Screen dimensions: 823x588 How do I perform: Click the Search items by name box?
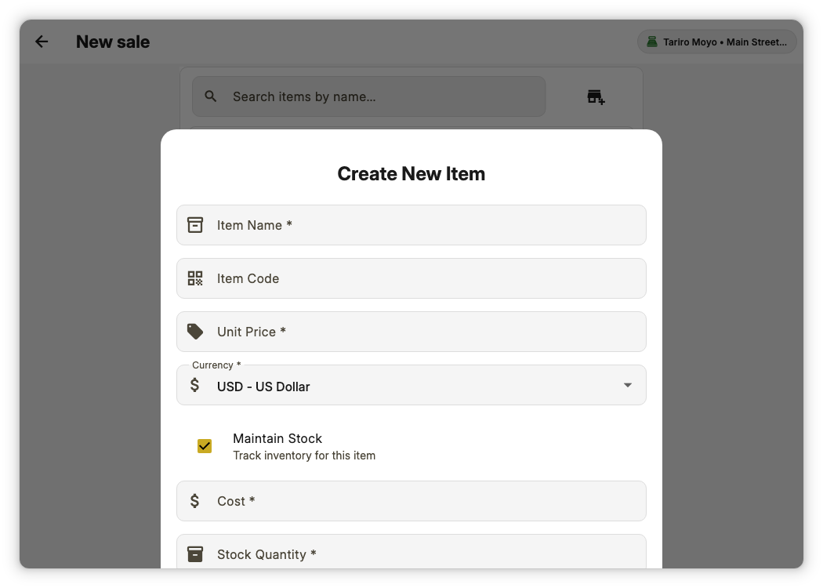369,96
